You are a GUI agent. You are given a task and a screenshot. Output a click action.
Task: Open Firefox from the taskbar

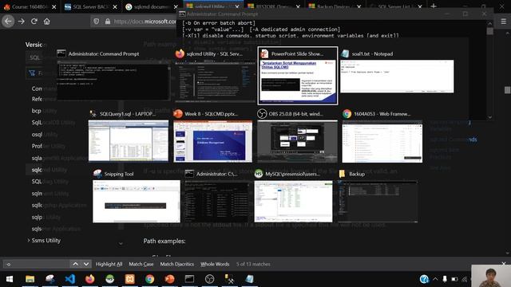(90, 279)
